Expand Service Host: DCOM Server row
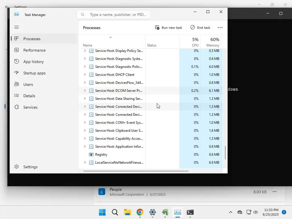Image resolution: width=292 pixels, height=219 pixels. (85, 90)
